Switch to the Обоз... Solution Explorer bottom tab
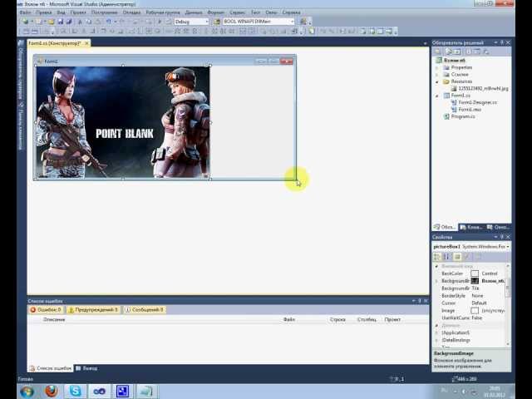Viewport: 532px width, 399px height. pyautogui.click(x=445, y=227)
